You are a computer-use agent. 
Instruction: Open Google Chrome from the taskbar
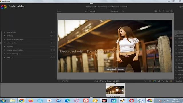(x=22, y=101)
